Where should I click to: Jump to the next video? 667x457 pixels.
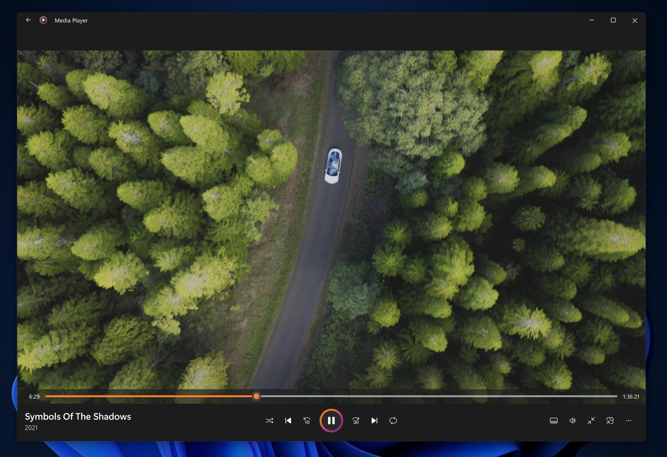click(x=374, y=421)
